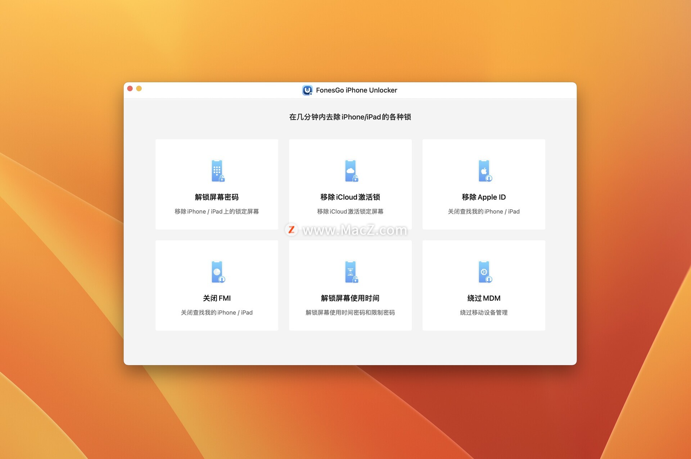This screenshot has height=459, width=691.
Task: Click the 移除 Apple ID title
Action: click(484, 197)
